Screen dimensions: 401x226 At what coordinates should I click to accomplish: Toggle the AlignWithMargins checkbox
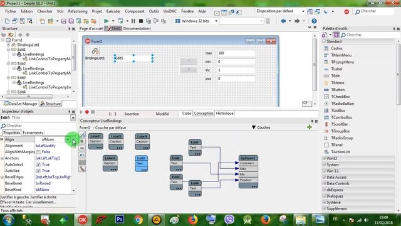tap(38, 152)
